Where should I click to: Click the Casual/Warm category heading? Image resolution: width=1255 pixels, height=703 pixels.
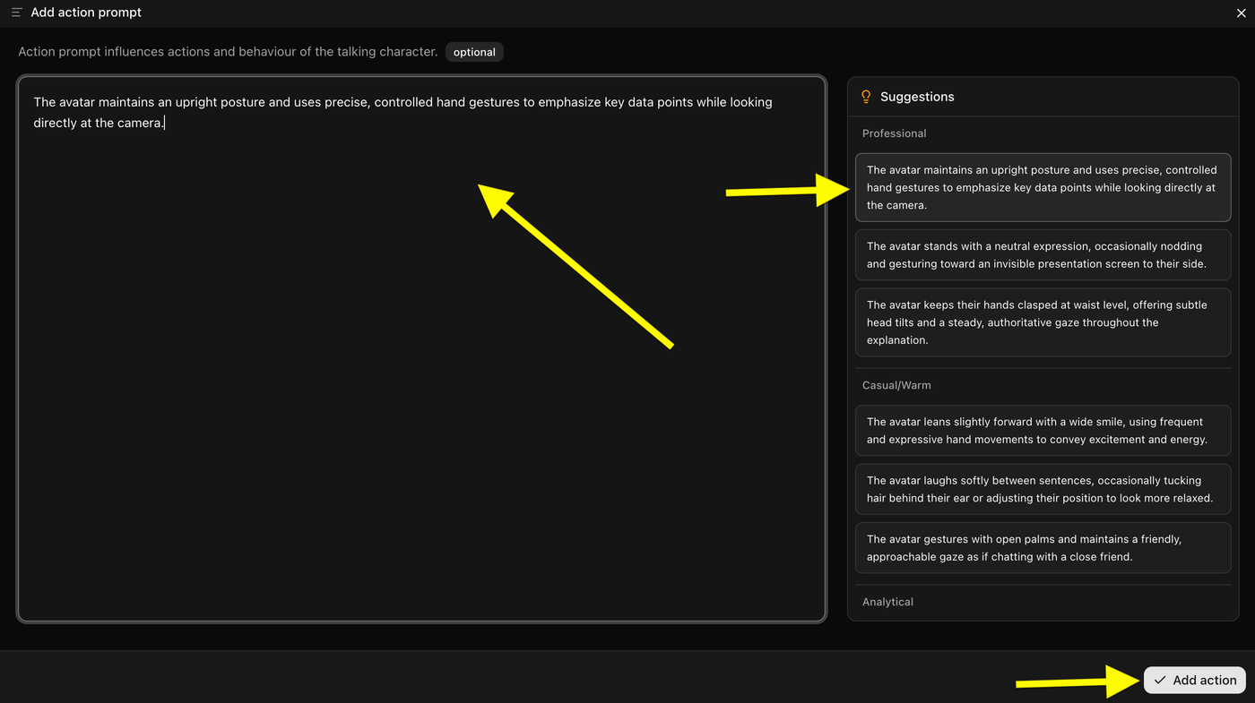coord(896,385)
